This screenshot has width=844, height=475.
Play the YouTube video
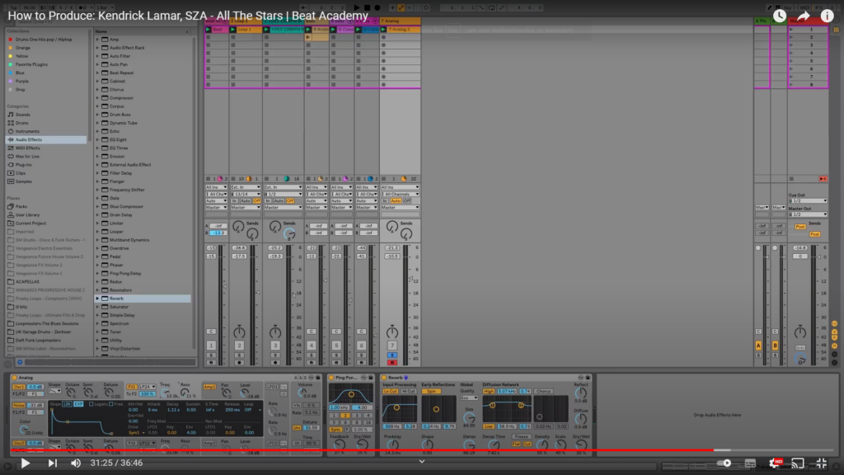26,463
